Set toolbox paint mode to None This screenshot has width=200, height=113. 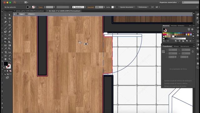(10, 71)
